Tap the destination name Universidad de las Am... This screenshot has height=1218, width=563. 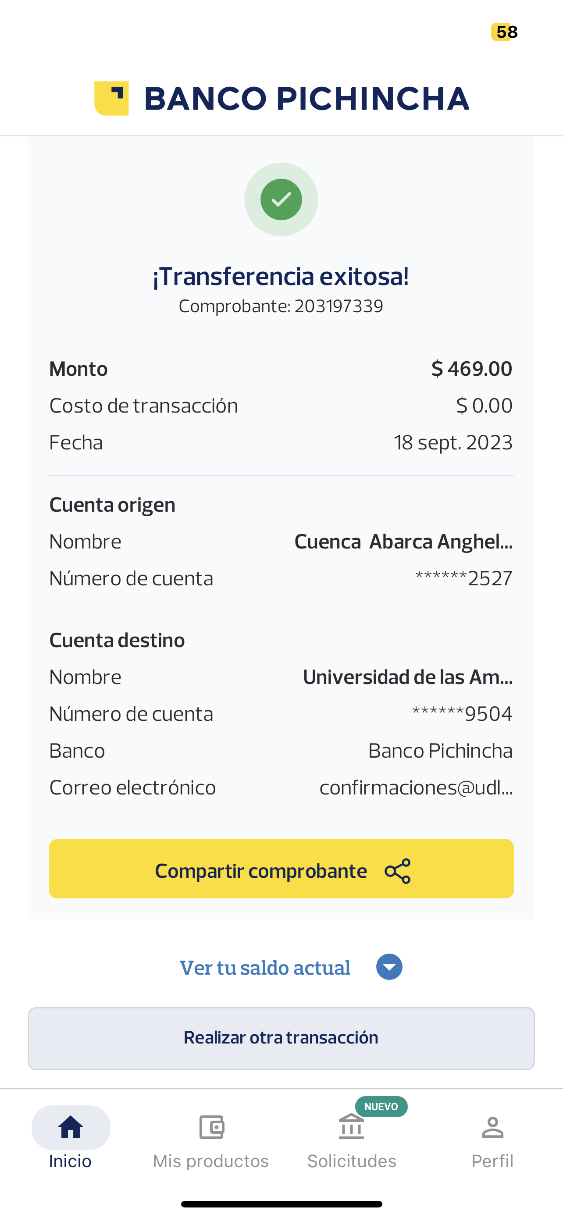407,677
